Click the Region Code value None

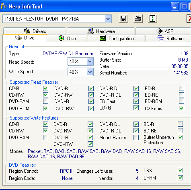pyautogui.click(x=67, y=178)
